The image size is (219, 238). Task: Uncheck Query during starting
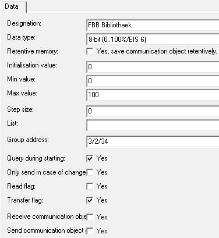[x=90, y=158]
